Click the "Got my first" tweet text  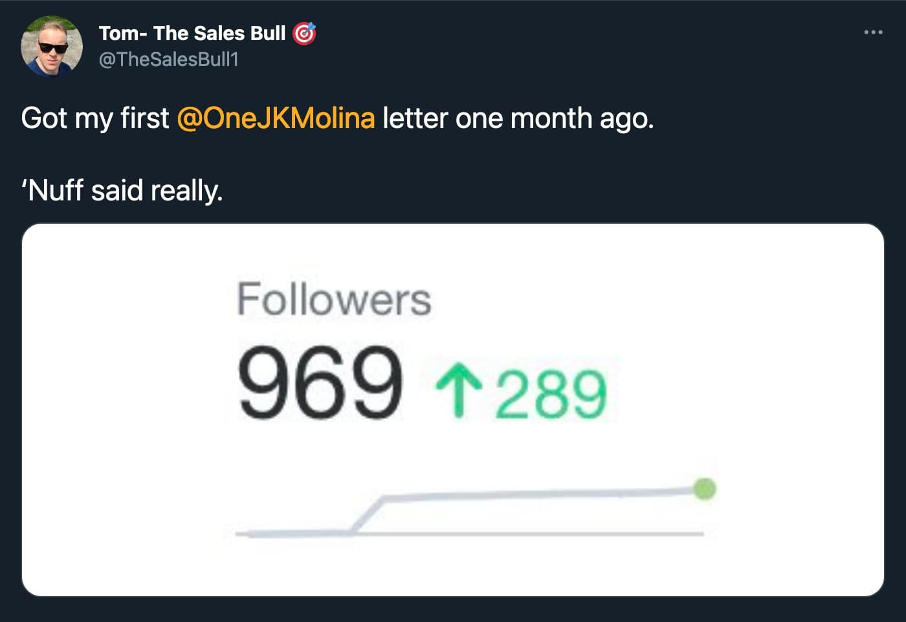94,118
